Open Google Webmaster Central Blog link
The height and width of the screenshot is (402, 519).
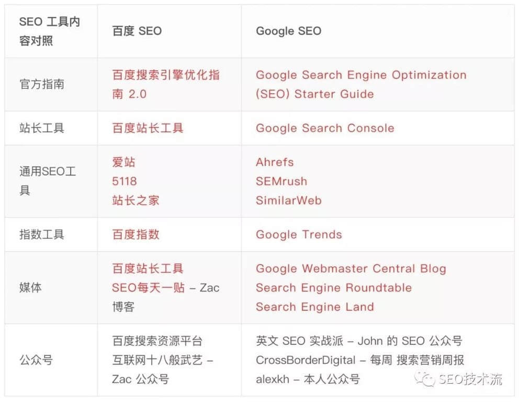(x=351, y=269)
